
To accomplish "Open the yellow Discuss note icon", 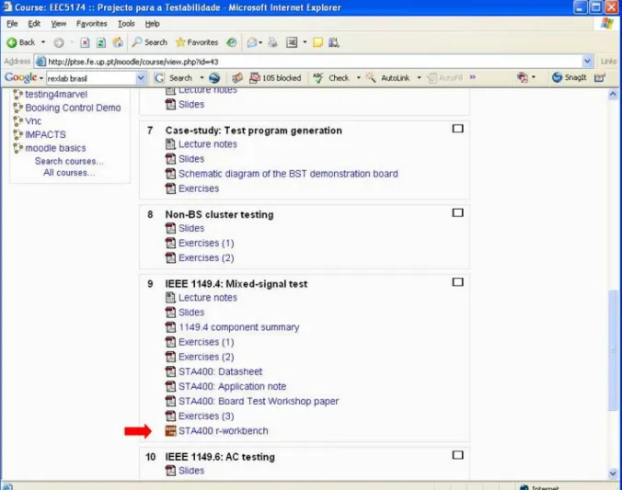I will click(317, 42).
